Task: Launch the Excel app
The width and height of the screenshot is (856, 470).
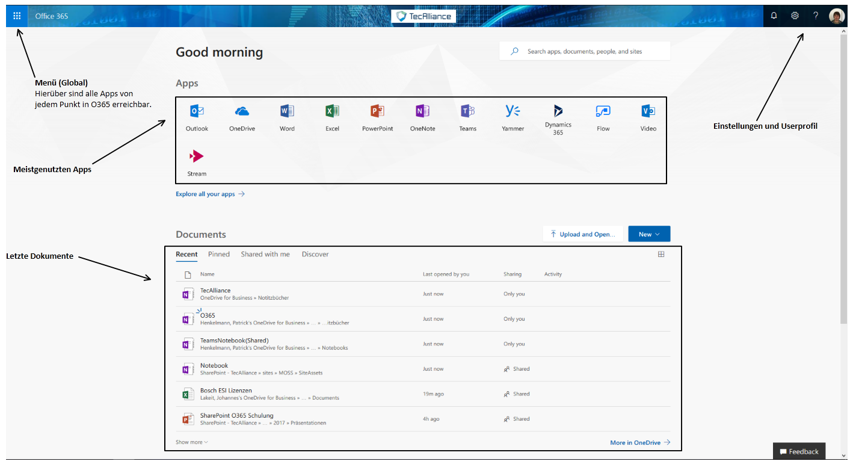Action: click(332, 117)
